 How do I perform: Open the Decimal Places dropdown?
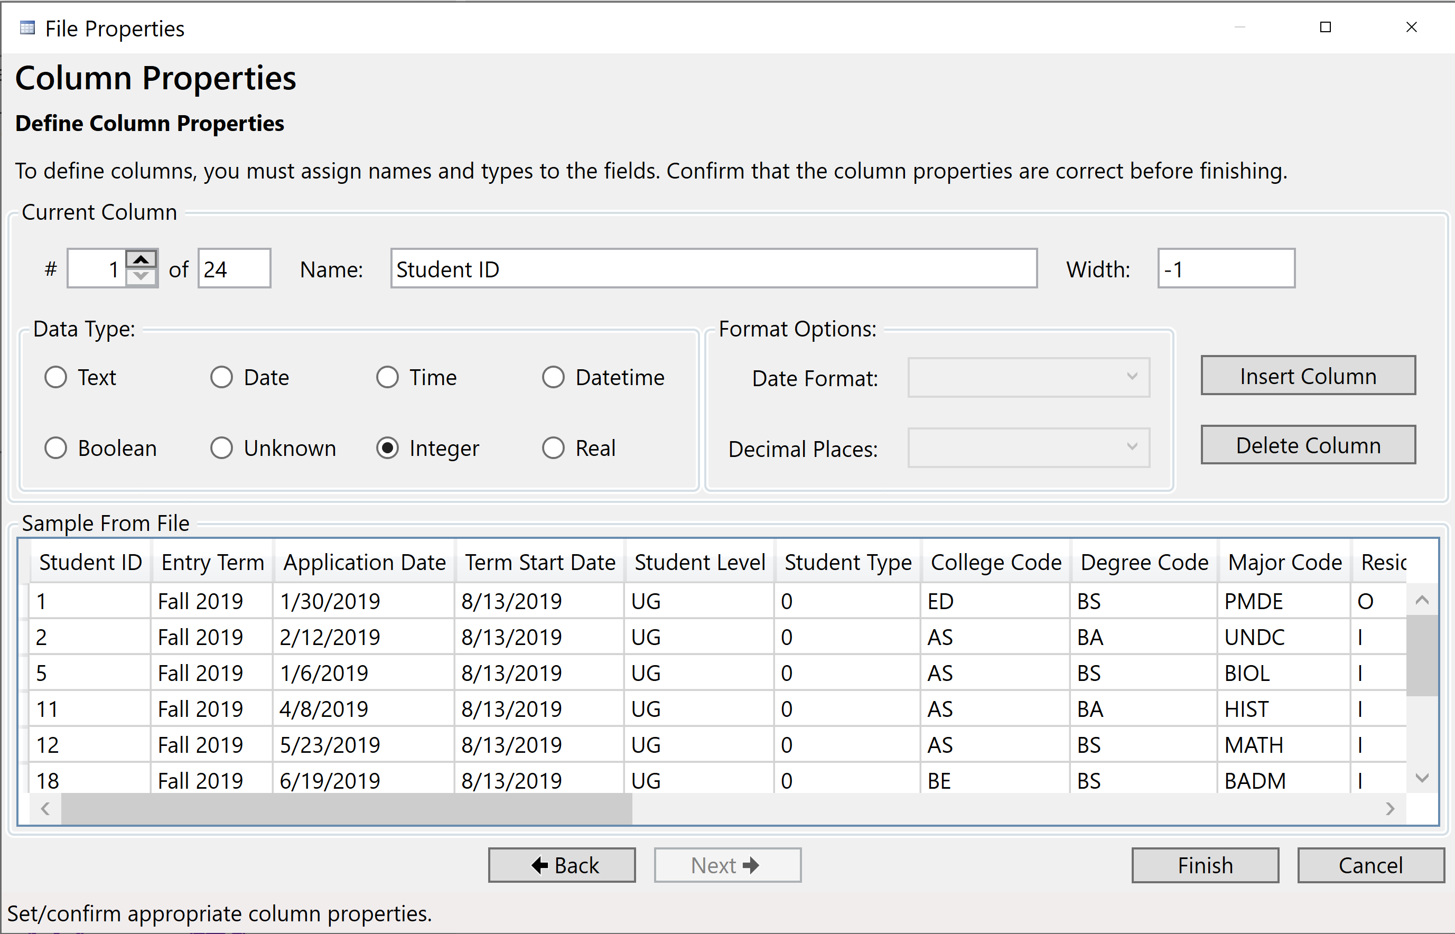[x=1028, y=447]
